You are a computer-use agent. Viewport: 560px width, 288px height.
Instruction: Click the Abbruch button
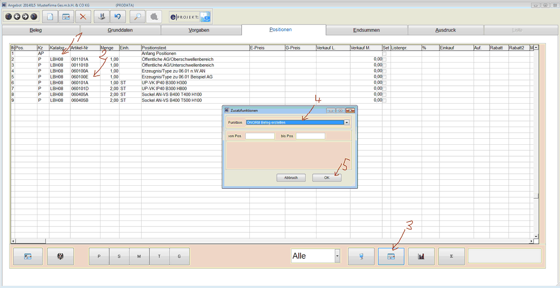tap(291, 178)
